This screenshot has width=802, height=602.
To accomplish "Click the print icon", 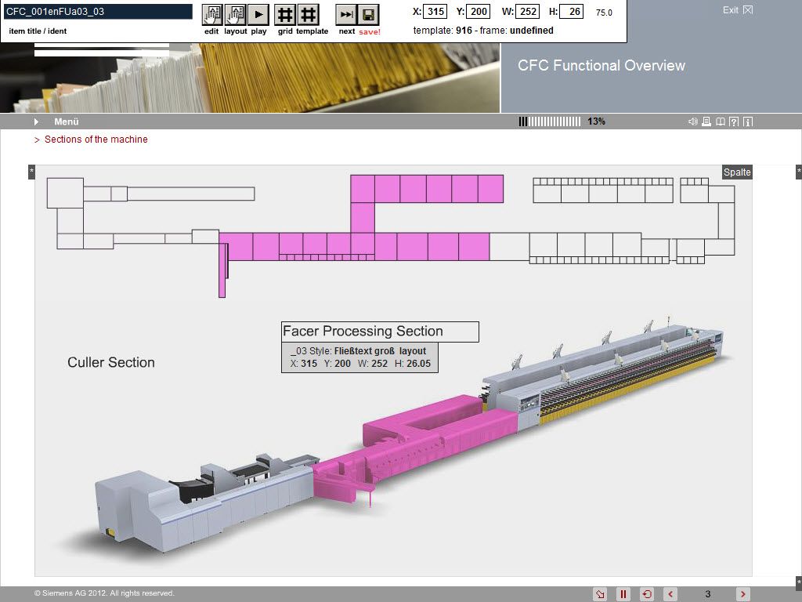I will click(706, 121).
